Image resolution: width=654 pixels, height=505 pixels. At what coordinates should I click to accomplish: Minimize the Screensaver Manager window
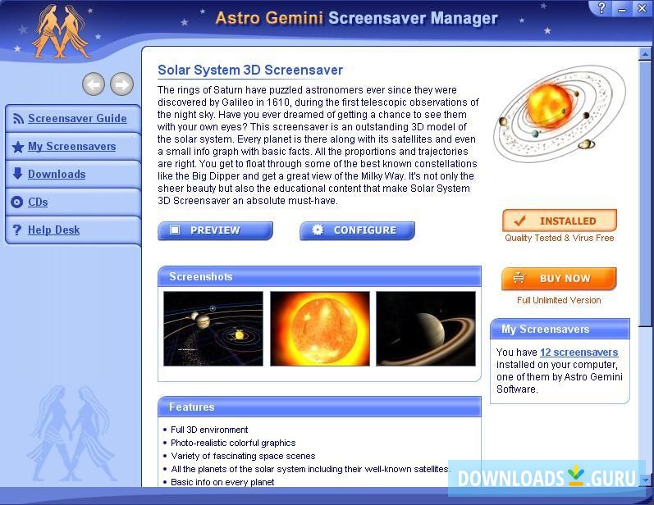point(622,8)
